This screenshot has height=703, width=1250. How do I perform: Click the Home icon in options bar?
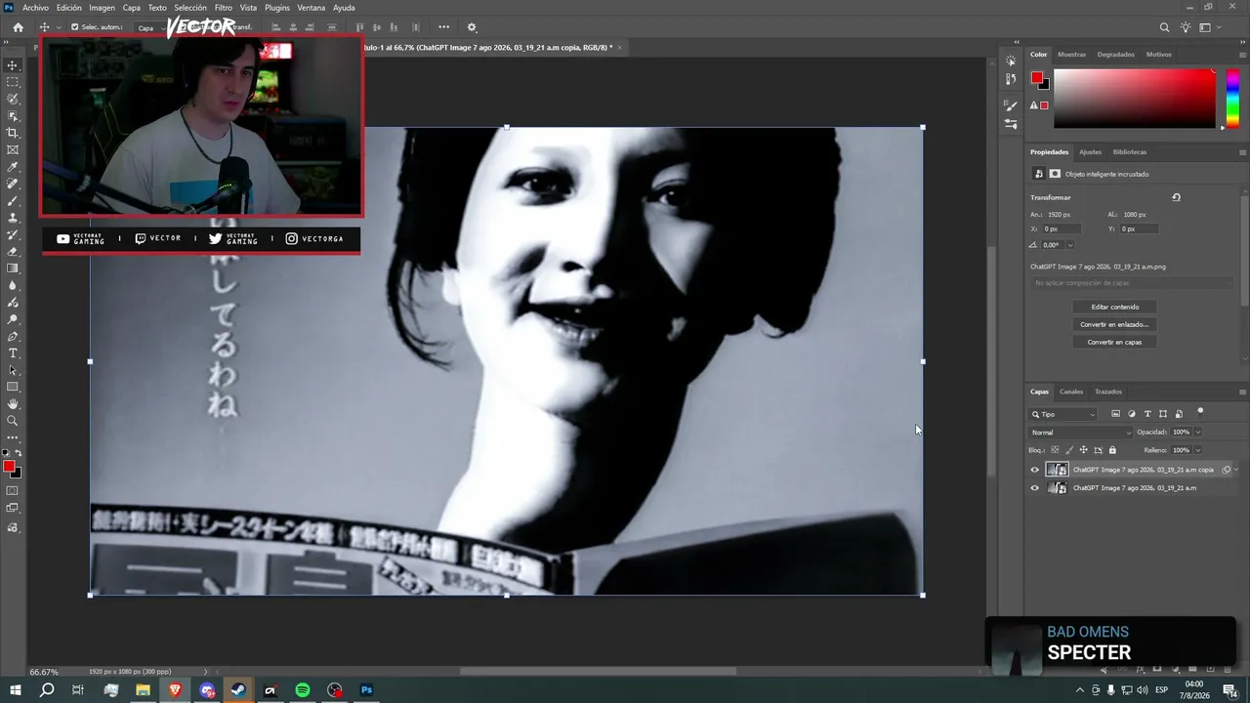(x=18, y=27)
